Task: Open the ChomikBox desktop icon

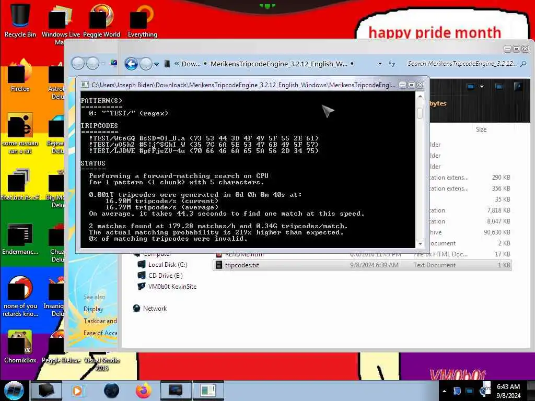Action: coord(20,347)
